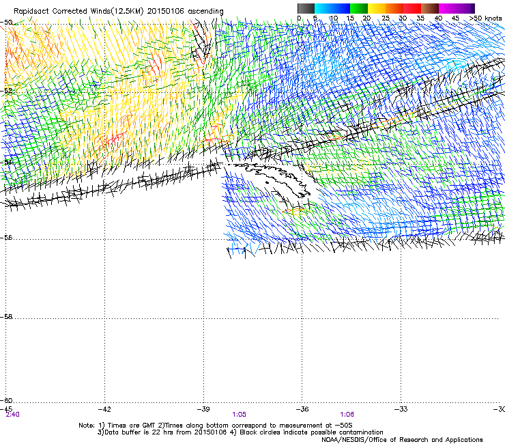This screenshot has width=505, height=444.
Task: Click the '35' legend scale label
Action: pyautogui.click(x=420, y=18)
